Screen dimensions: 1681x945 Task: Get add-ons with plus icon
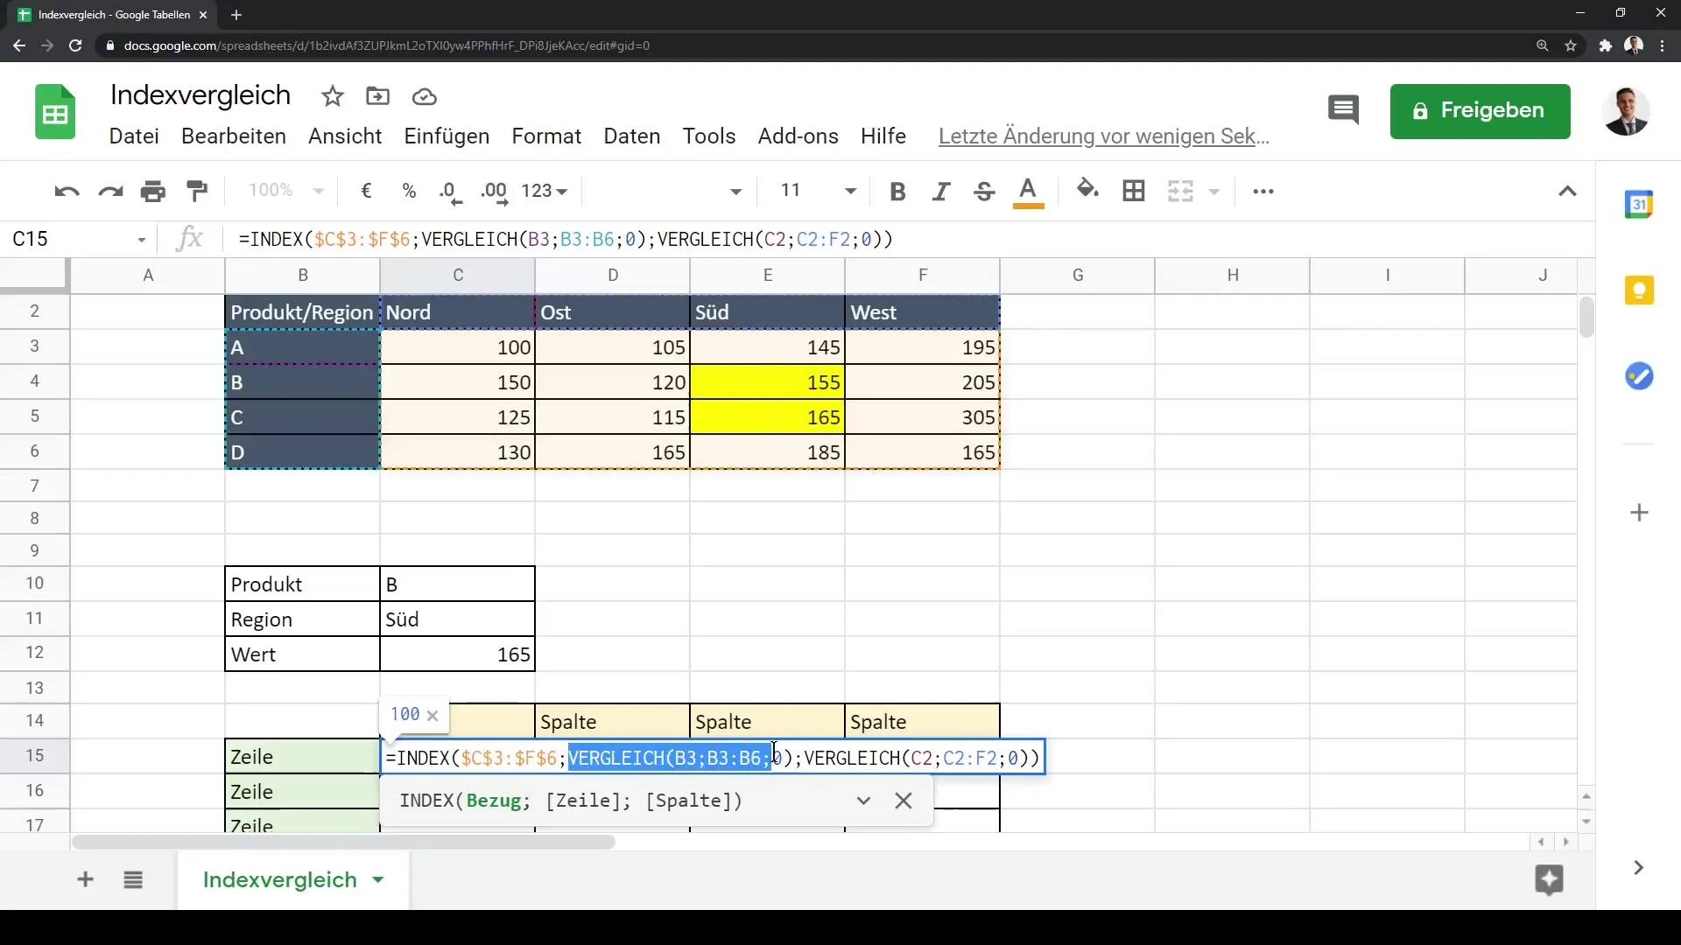pyautogui.click(x=1640, y=513)
